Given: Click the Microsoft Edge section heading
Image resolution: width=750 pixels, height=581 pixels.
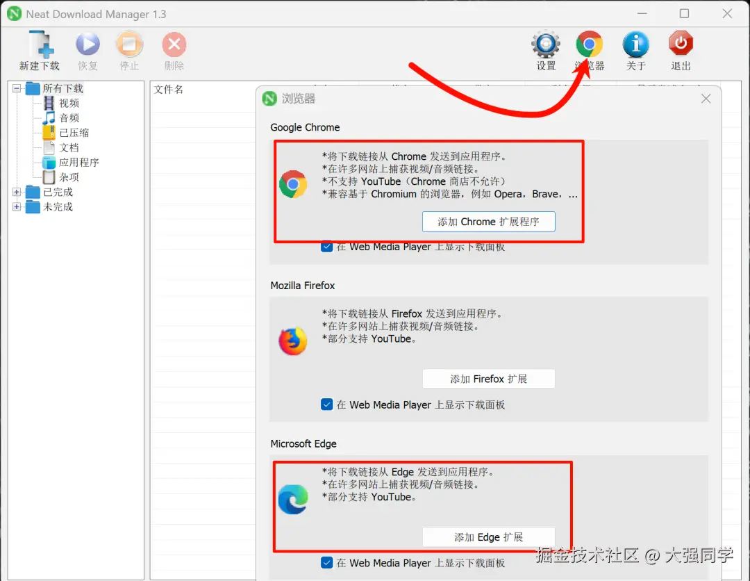Looking at the screenshot, I should (303, 443).
